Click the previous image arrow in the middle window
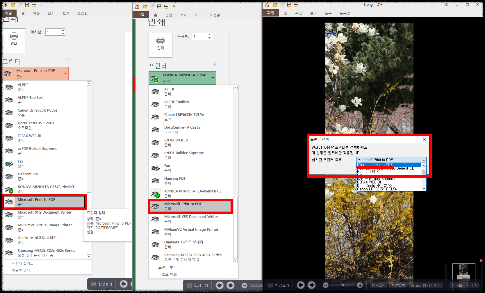 coord(220,285)
